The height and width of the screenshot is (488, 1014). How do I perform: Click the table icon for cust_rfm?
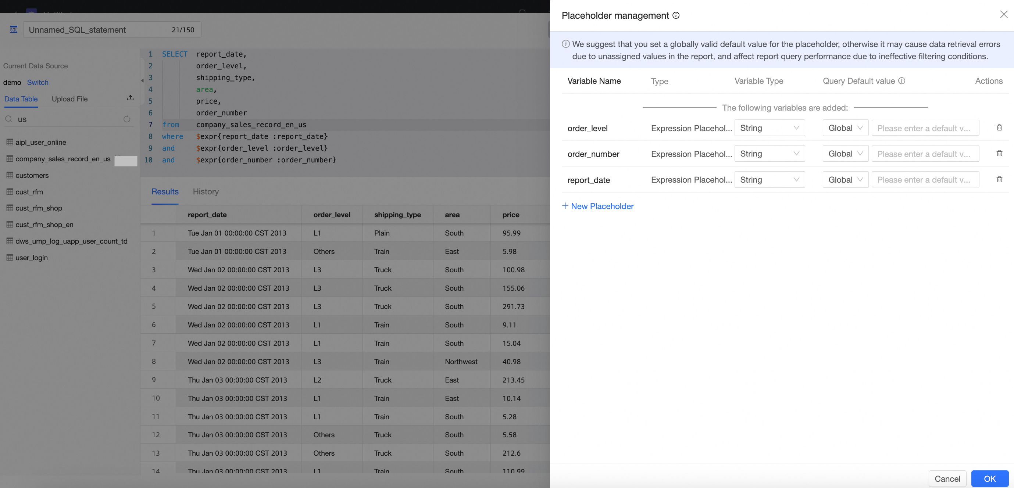[x=10, y=192]
